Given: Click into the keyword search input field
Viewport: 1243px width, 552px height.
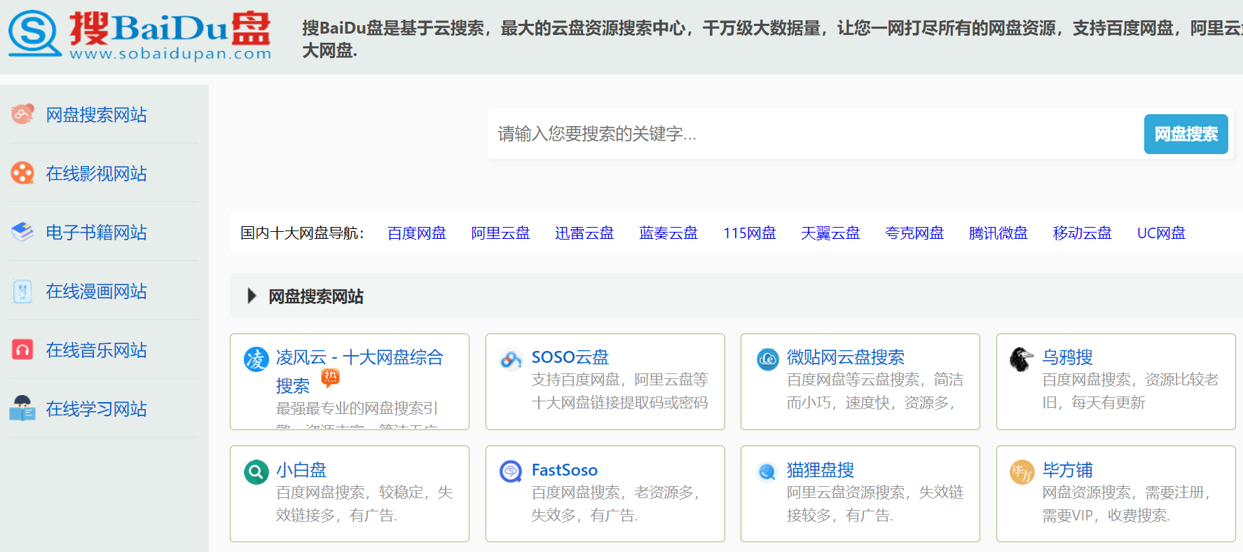Looking at the screenshot, I should pyautogui.click(x=813, y=134).
